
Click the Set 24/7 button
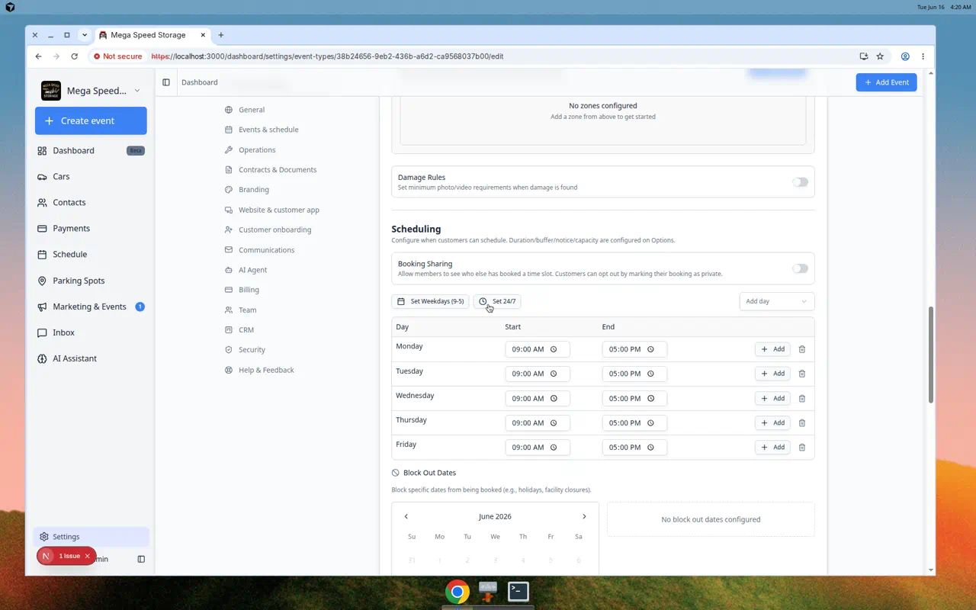[497, 301]
